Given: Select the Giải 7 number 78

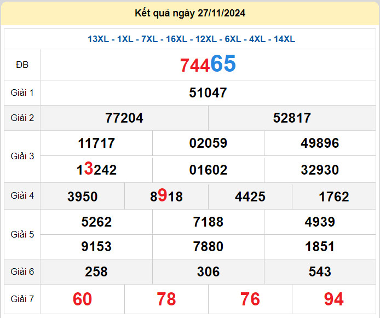Looking at the screenshot, I should pos(166,299).
